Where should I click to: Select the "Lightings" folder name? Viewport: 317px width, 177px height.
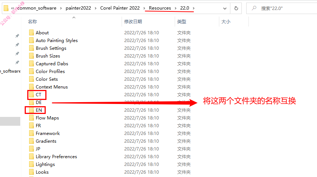point(45,164)
